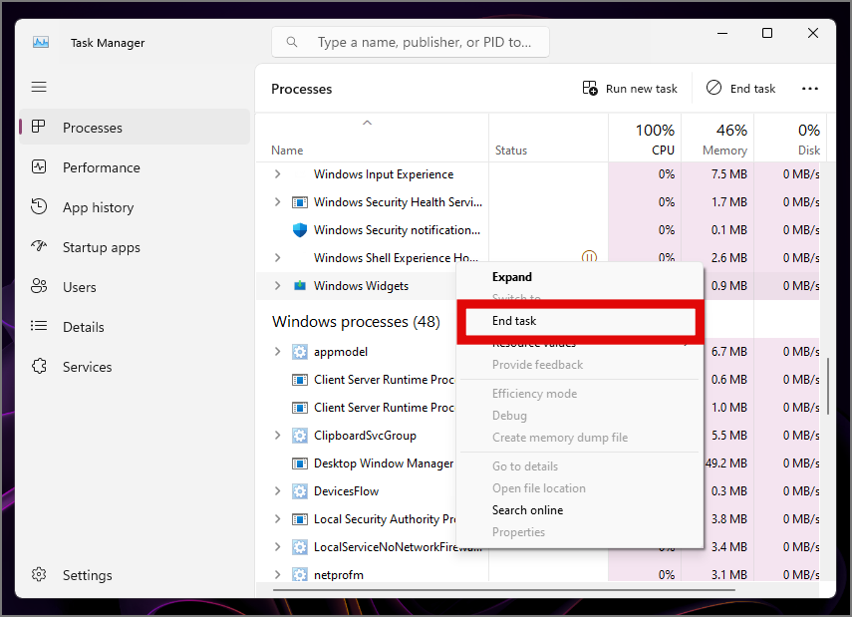Expand Windows Security Health Service row

tap(278, 202)
